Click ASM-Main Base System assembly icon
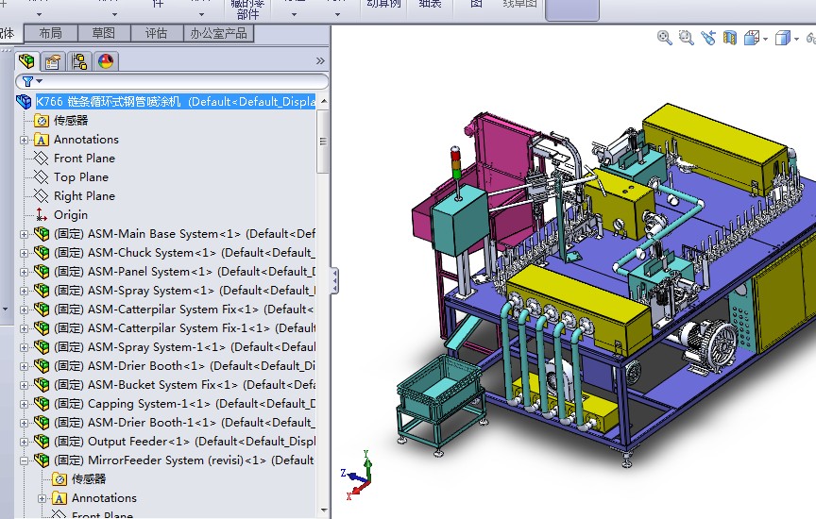 point(42,233)
